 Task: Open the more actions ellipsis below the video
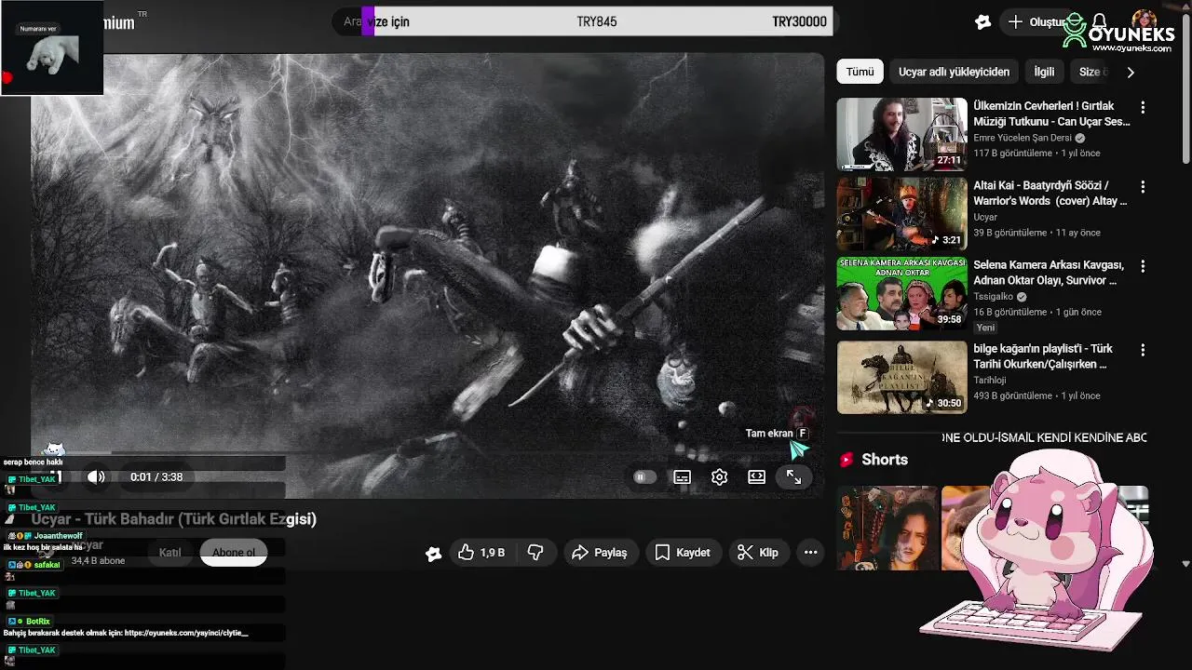[810, 553]
